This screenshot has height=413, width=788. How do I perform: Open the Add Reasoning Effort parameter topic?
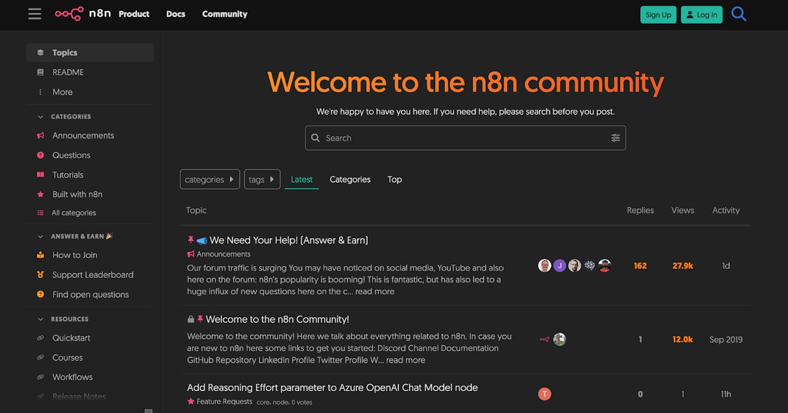(332, 388)
